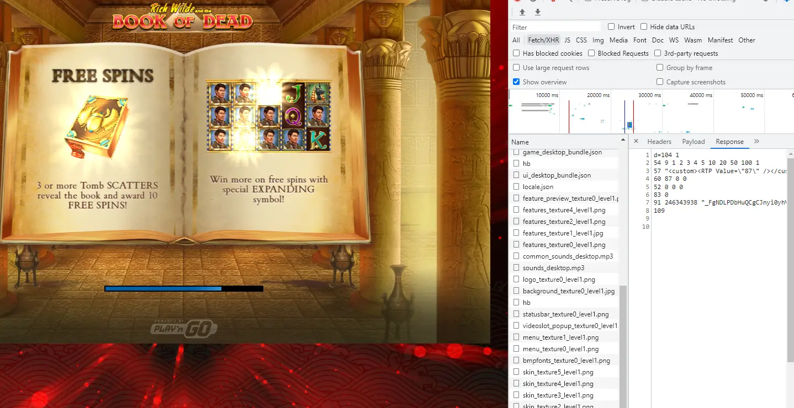Click response line "d=104 1"
The image size is (794, 408).
click(x=666, y=155)
